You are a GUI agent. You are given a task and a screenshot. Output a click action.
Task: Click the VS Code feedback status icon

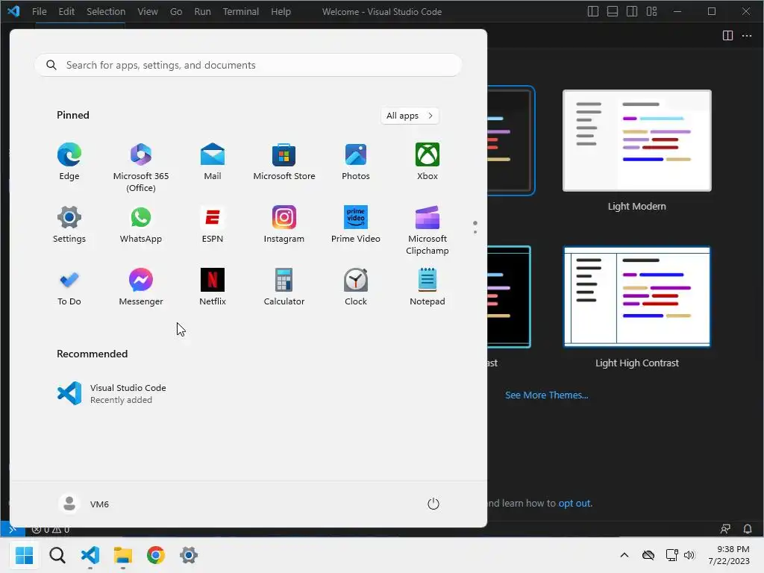(x=725, y=529)
